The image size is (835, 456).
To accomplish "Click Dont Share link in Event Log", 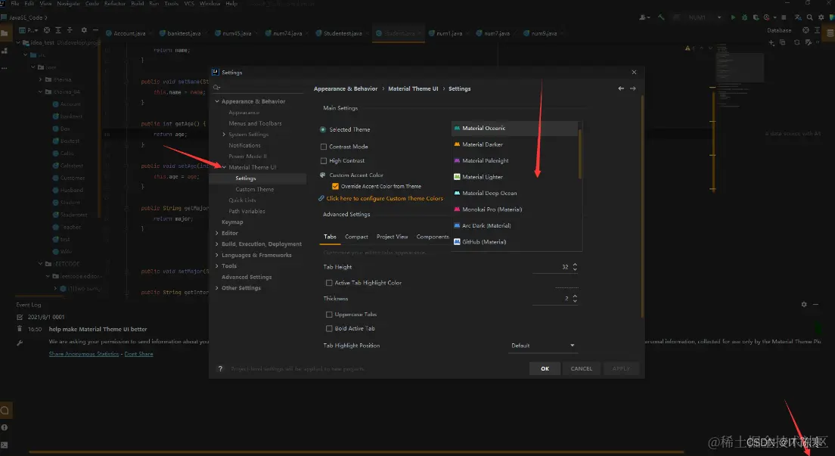I will click(138, 354).
